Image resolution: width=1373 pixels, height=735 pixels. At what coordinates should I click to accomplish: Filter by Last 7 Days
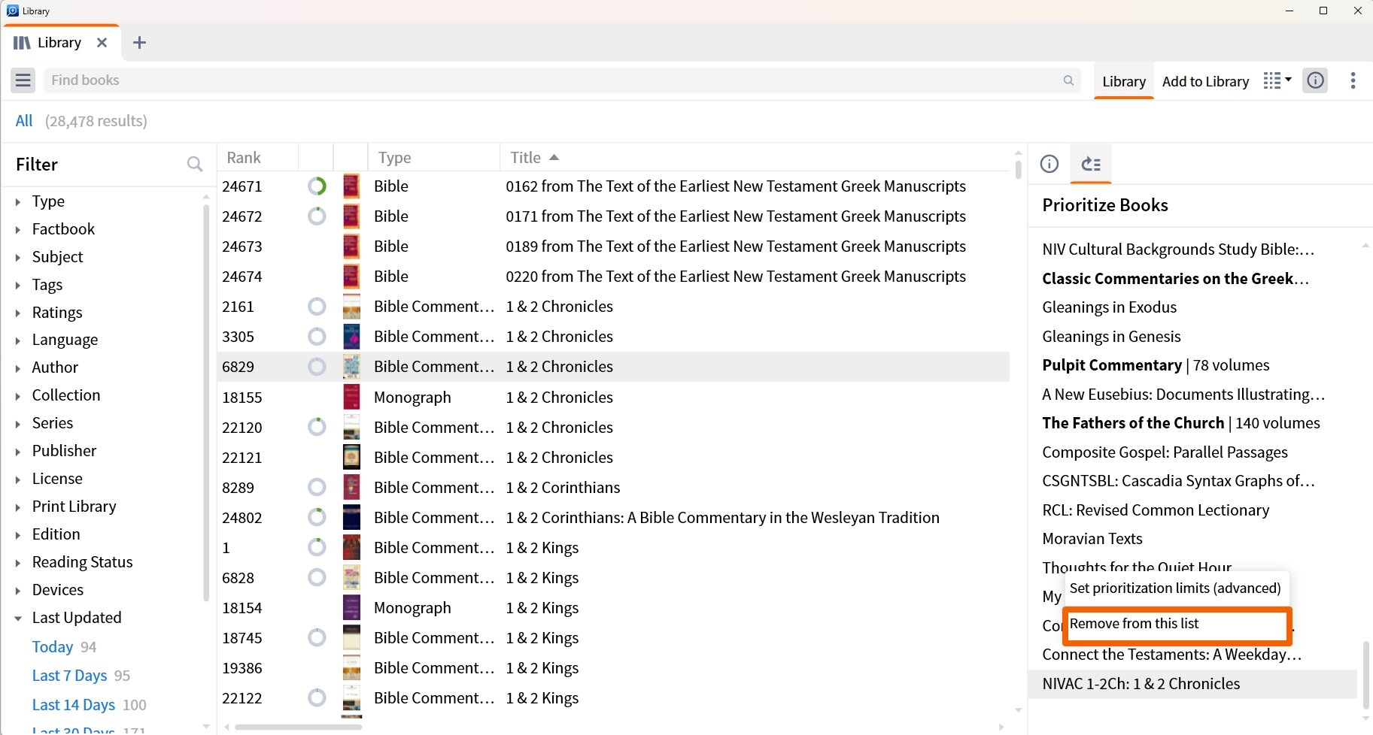(69, 676)
